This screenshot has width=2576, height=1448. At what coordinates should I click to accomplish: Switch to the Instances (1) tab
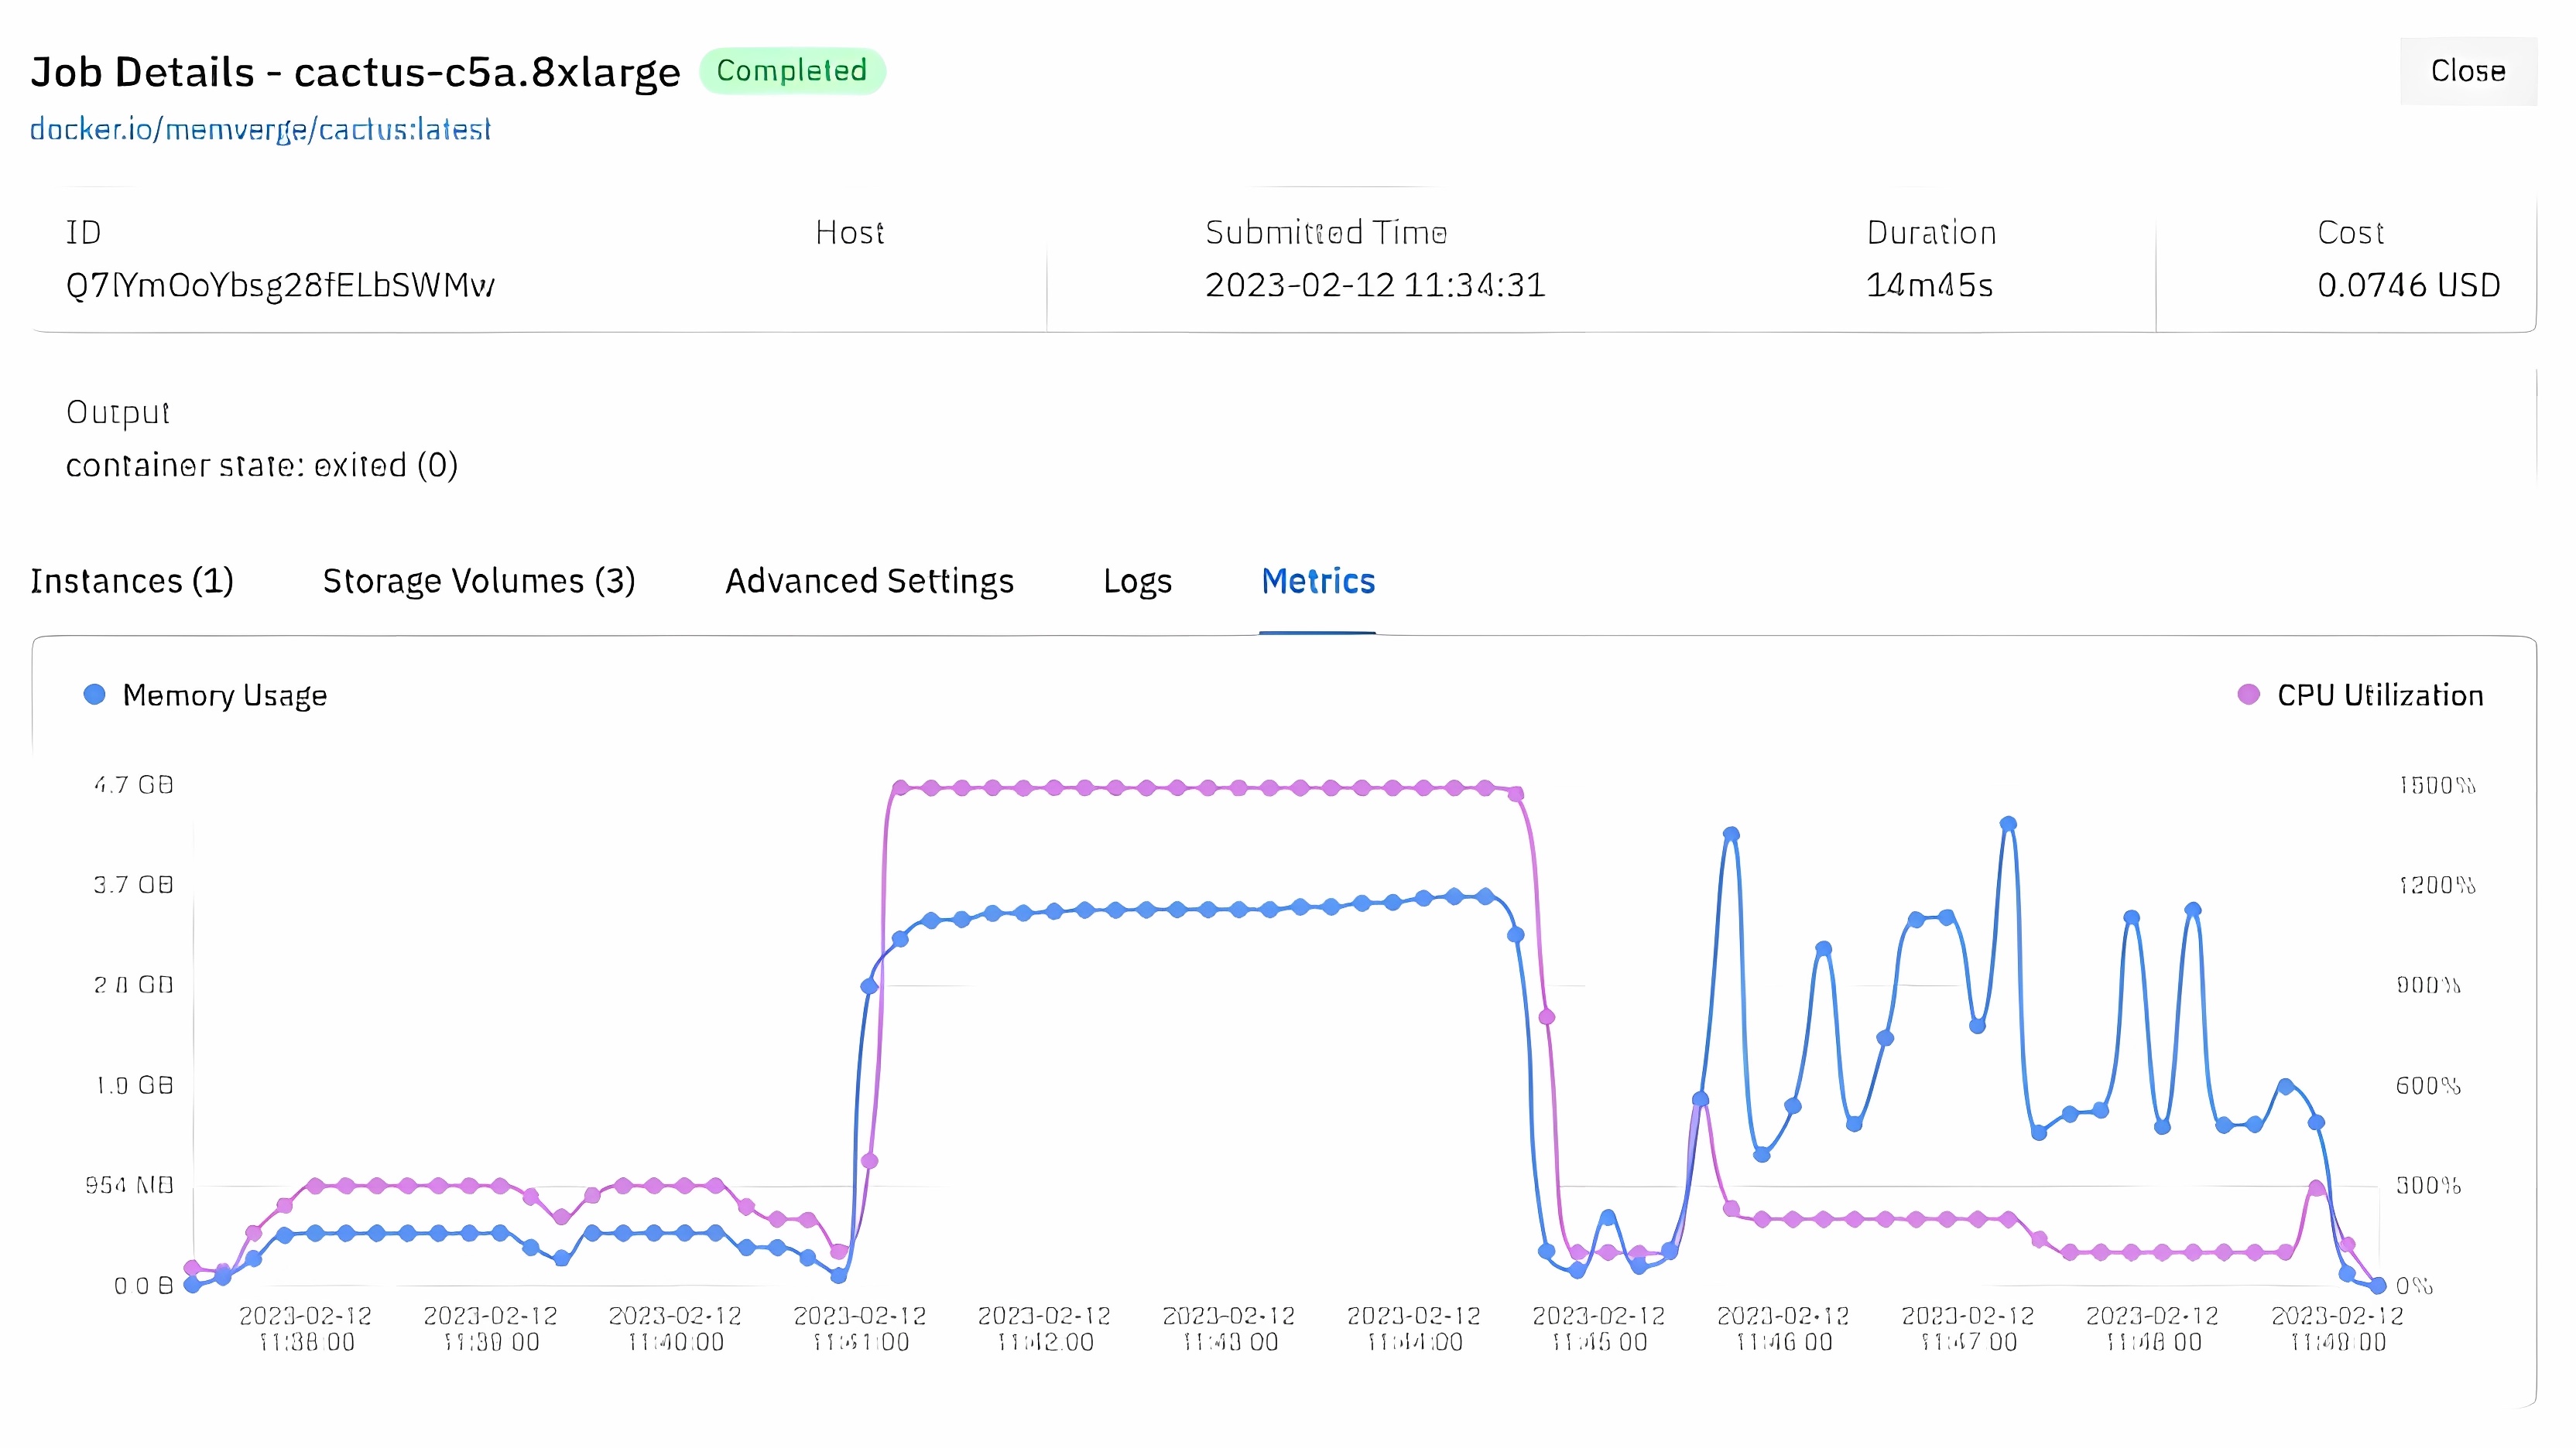[132, 581]
